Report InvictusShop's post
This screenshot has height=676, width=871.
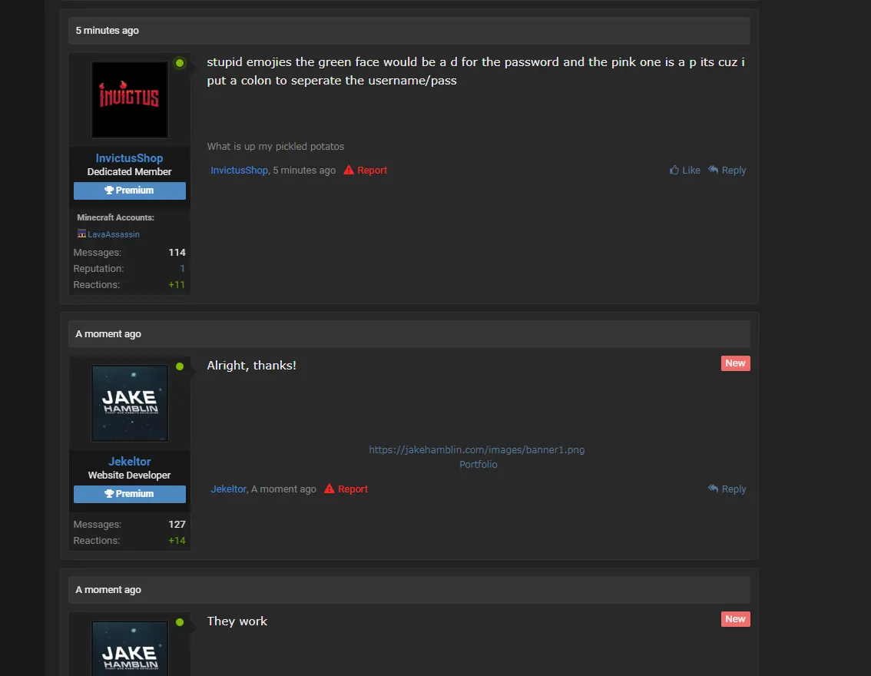[366, 171]
